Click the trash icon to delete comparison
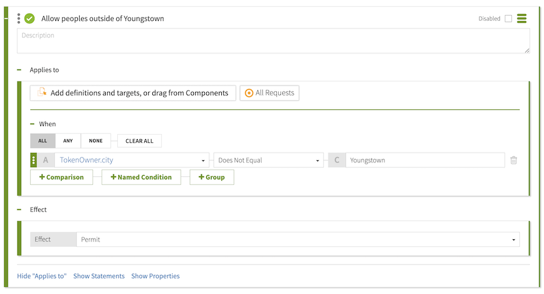The image size is (544, 294). 513,161
